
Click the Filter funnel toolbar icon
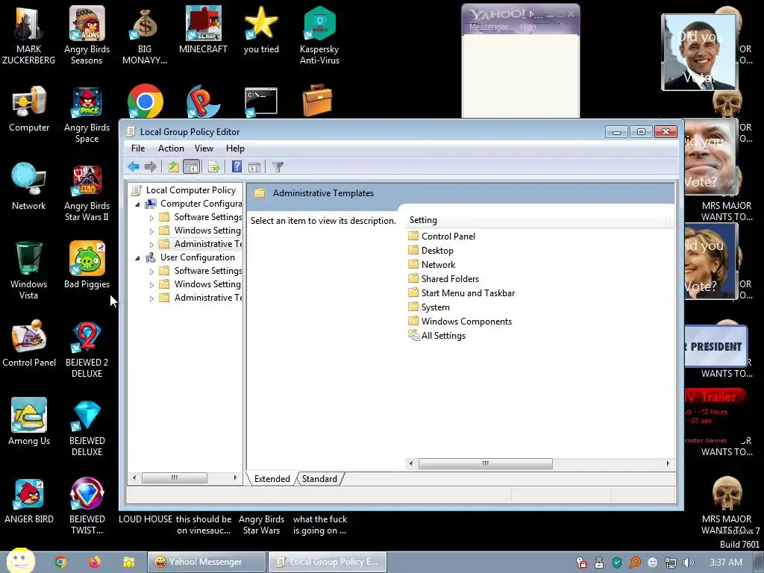pos(278,167)
